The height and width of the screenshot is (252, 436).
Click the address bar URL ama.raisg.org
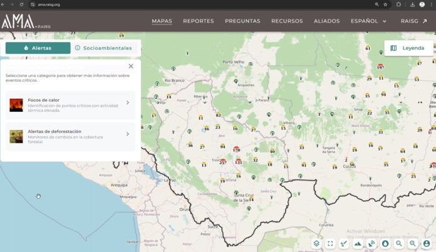pos(49,4)
